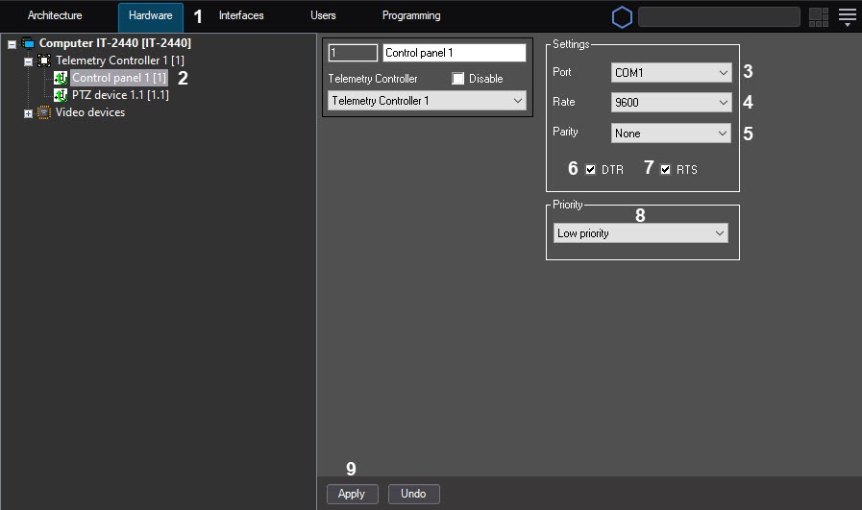Open the Rate 9600 dropdown
The width and height of the screenshot is (862, 510).
671,103
